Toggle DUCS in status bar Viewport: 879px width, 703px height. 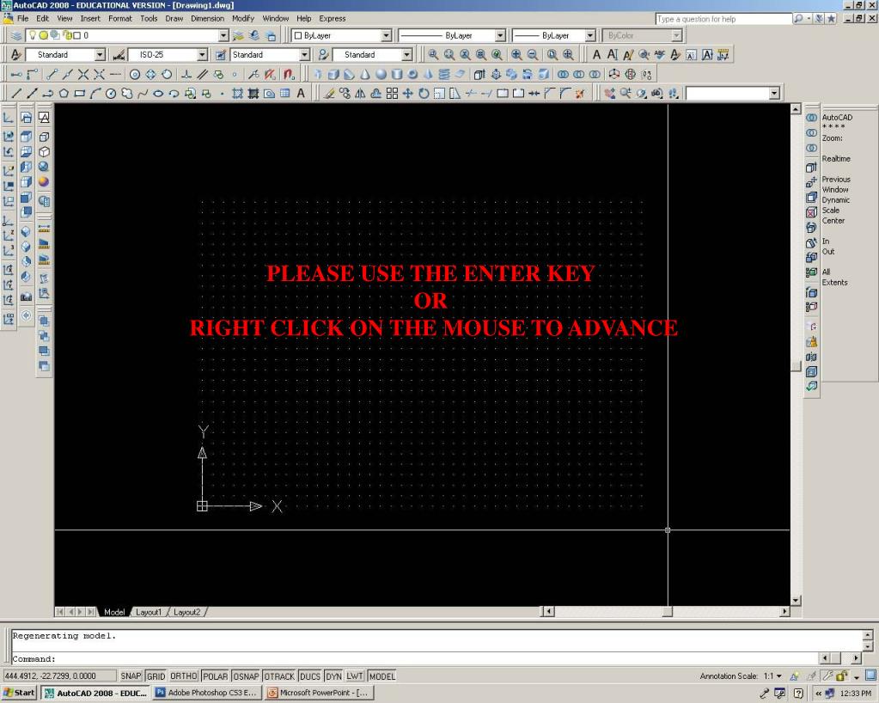pyautogui.click(x=310, y=676)
